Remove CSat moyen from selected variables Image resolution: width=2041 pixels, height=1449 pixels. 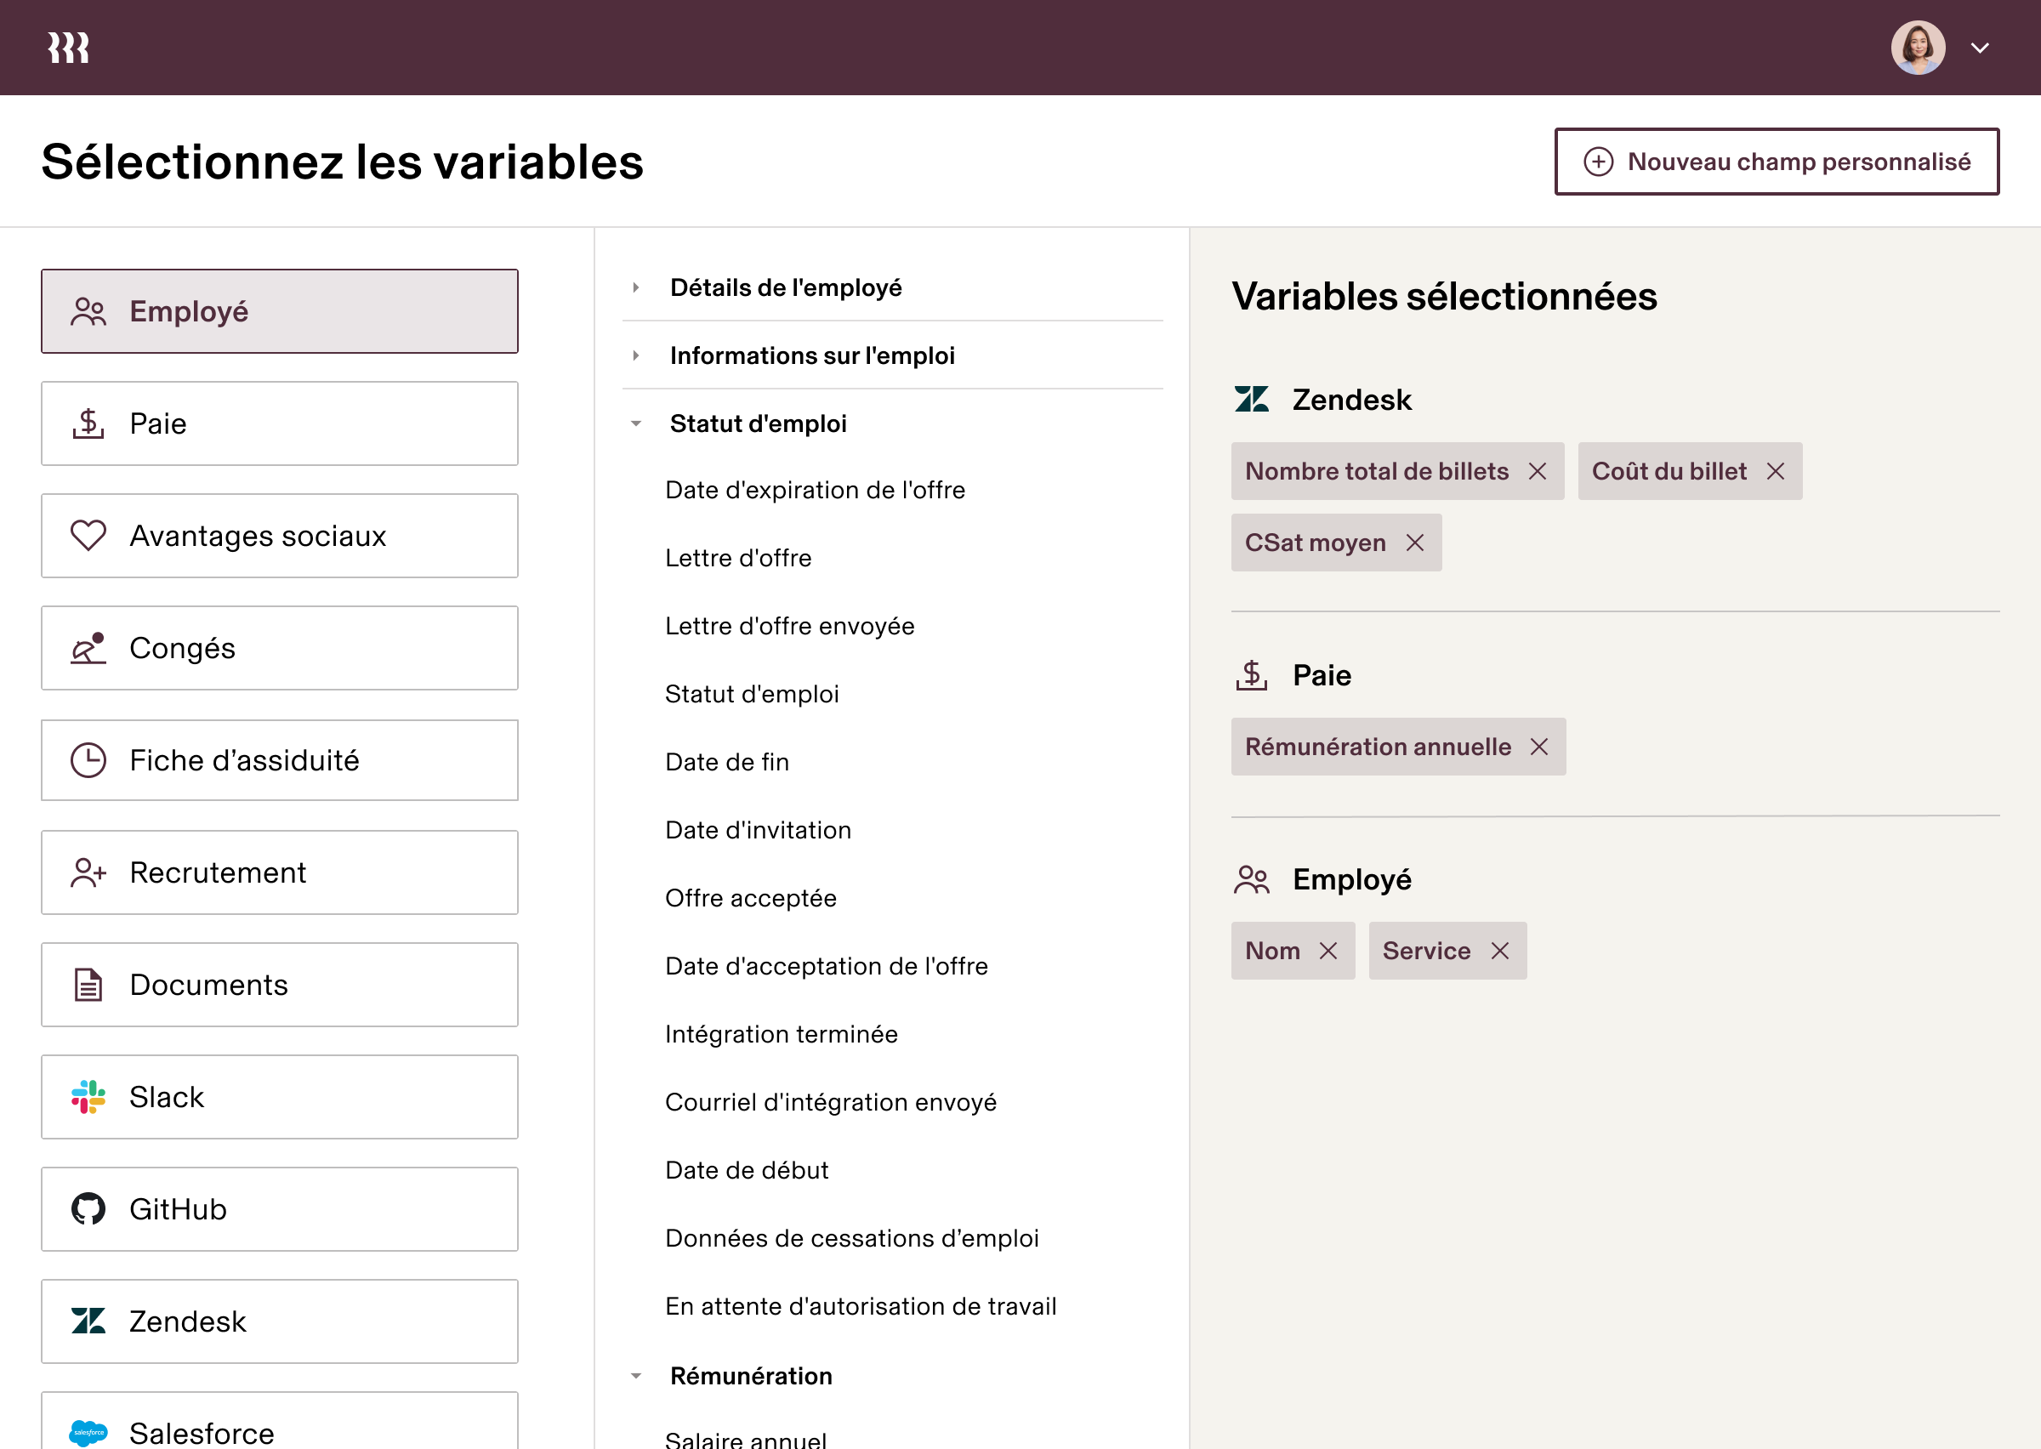[x=1417, y=543]
